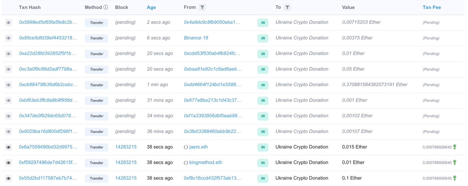This screenshot has width=468, height=186.
Task: Preview transaction 0x6a7559490bd32d9975 with eye icon
Action: (x=8, y=147)
